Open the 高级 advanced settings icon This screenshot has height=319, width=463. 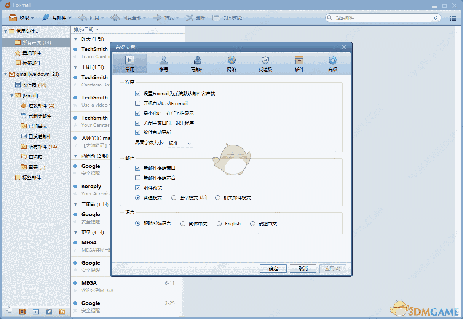point(332,64)
